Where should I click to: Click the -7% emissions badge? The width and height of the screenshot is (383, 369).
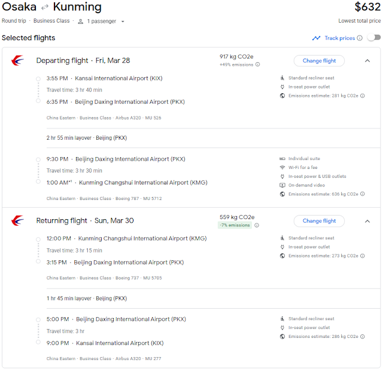(x=233, y=225)
